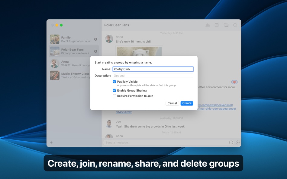This screenshot has width=287, height=179.
Task: Click the plus icon at sidebar bottom
Action: pos(51,143)
